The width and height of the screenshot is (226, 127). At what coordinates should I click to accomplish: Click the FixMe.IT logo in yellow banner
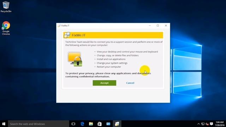(x=67, y=35)
